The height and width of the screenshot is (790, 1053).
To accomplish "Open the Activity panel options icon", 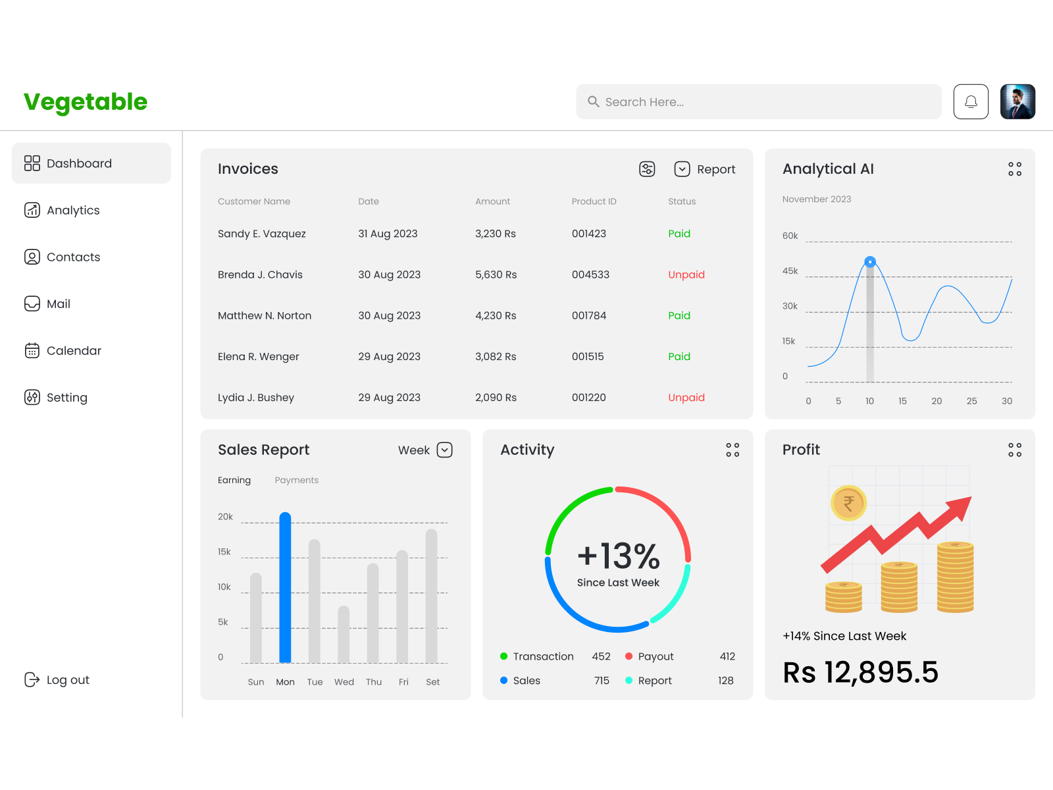I will click(732, 450).
